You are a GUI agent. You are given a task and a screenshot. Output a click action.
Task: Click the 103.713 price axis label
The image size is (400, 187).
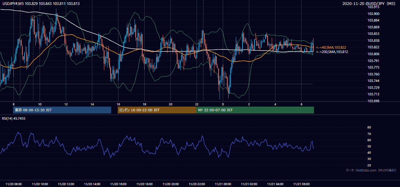point(373,94)
